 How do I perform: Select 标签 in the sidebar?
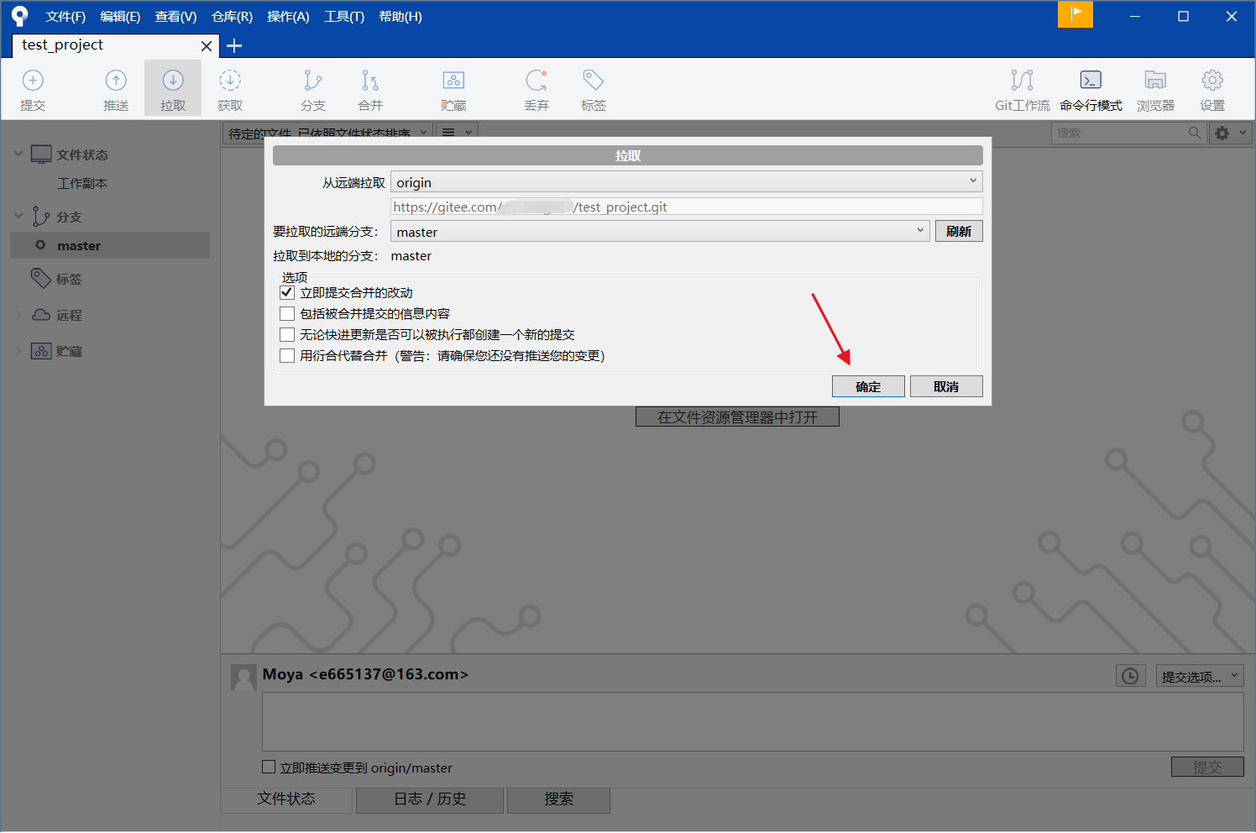69,279
